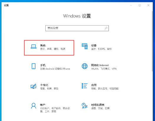Click 连接 Android 设备和 iPhone text

click(x=55, y=69)
